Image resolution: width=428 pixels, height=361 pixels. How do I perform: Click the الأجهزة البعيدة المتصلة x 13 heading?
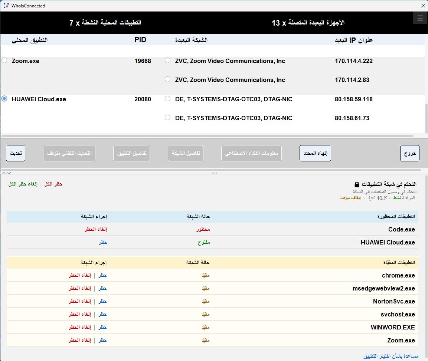point(308,23)
